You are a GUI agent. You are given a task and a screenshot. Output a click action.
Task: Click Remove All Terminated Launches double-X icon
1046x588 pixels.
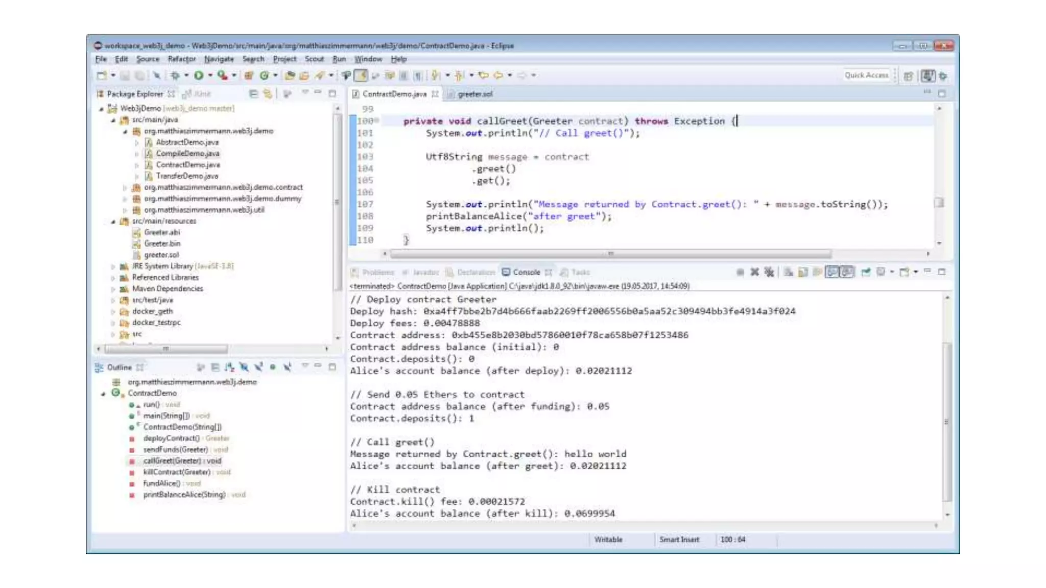pos(769,272)
